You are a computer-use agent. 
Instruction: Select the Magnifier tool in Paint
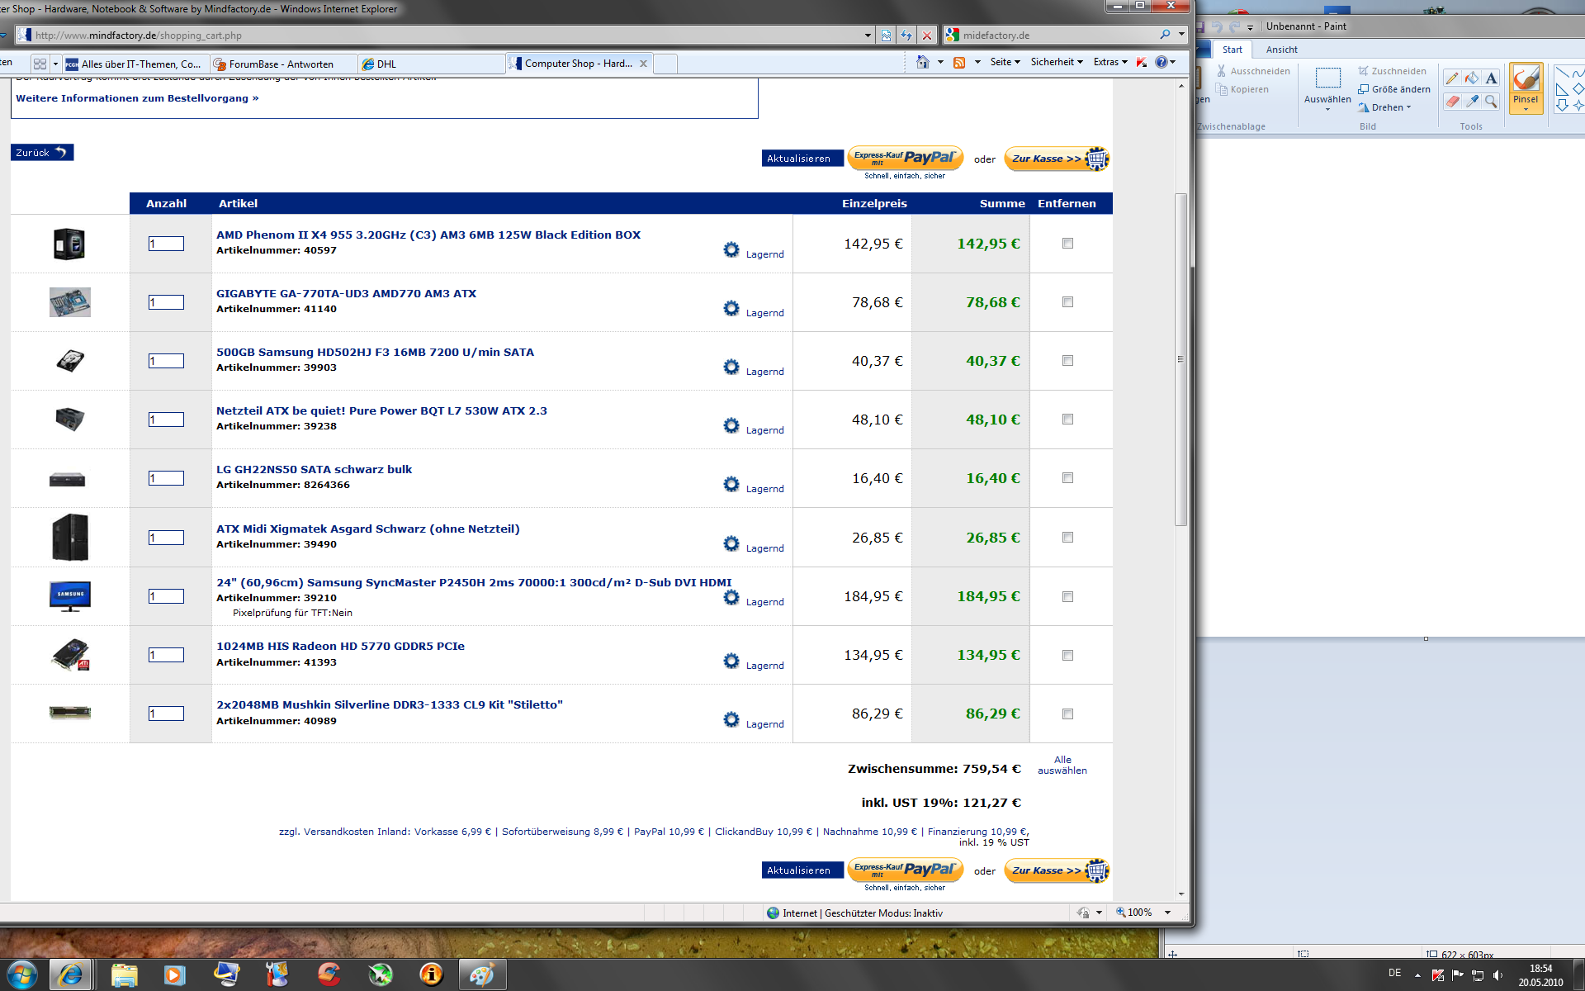[1491, 101]
